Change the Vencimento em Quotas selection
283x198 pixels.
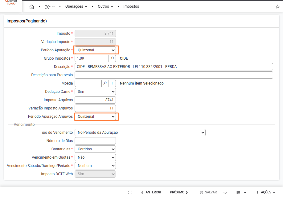[95, 157]
